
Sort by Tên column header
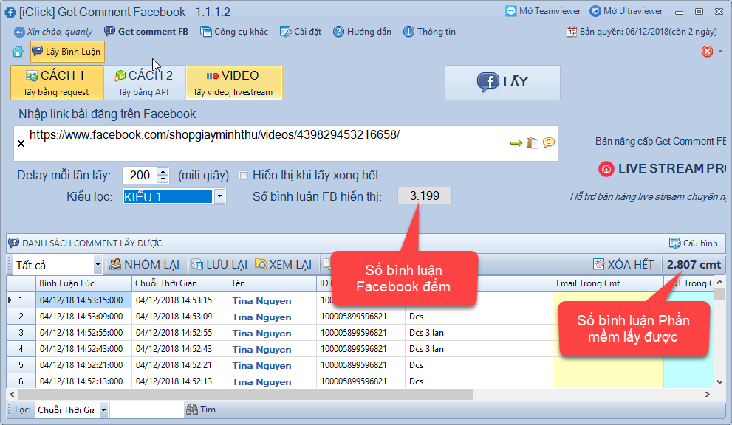click(272, 283)
